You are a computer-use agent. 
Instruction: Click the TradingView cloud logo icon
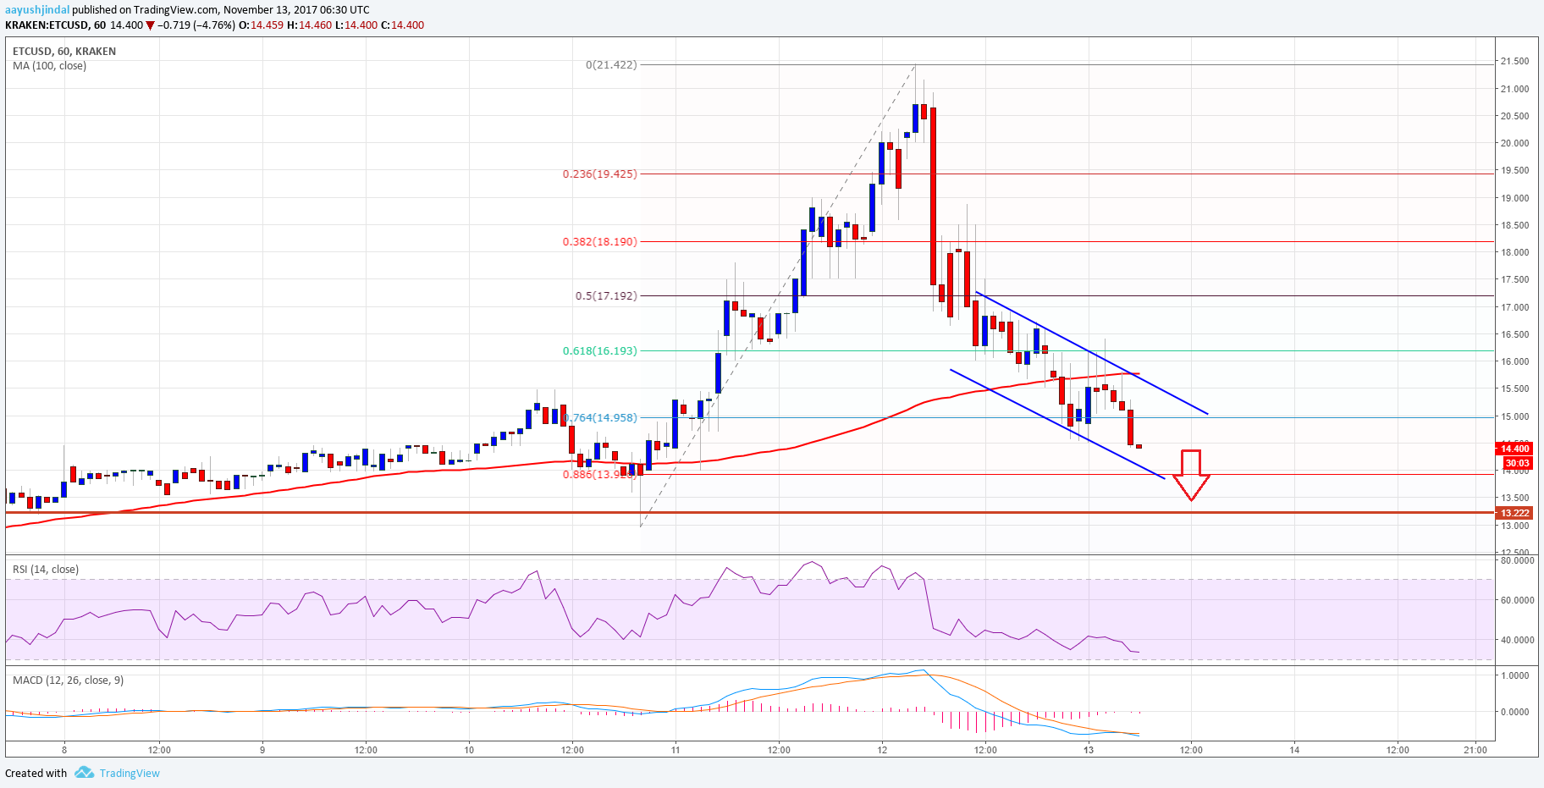coord(84,773)
